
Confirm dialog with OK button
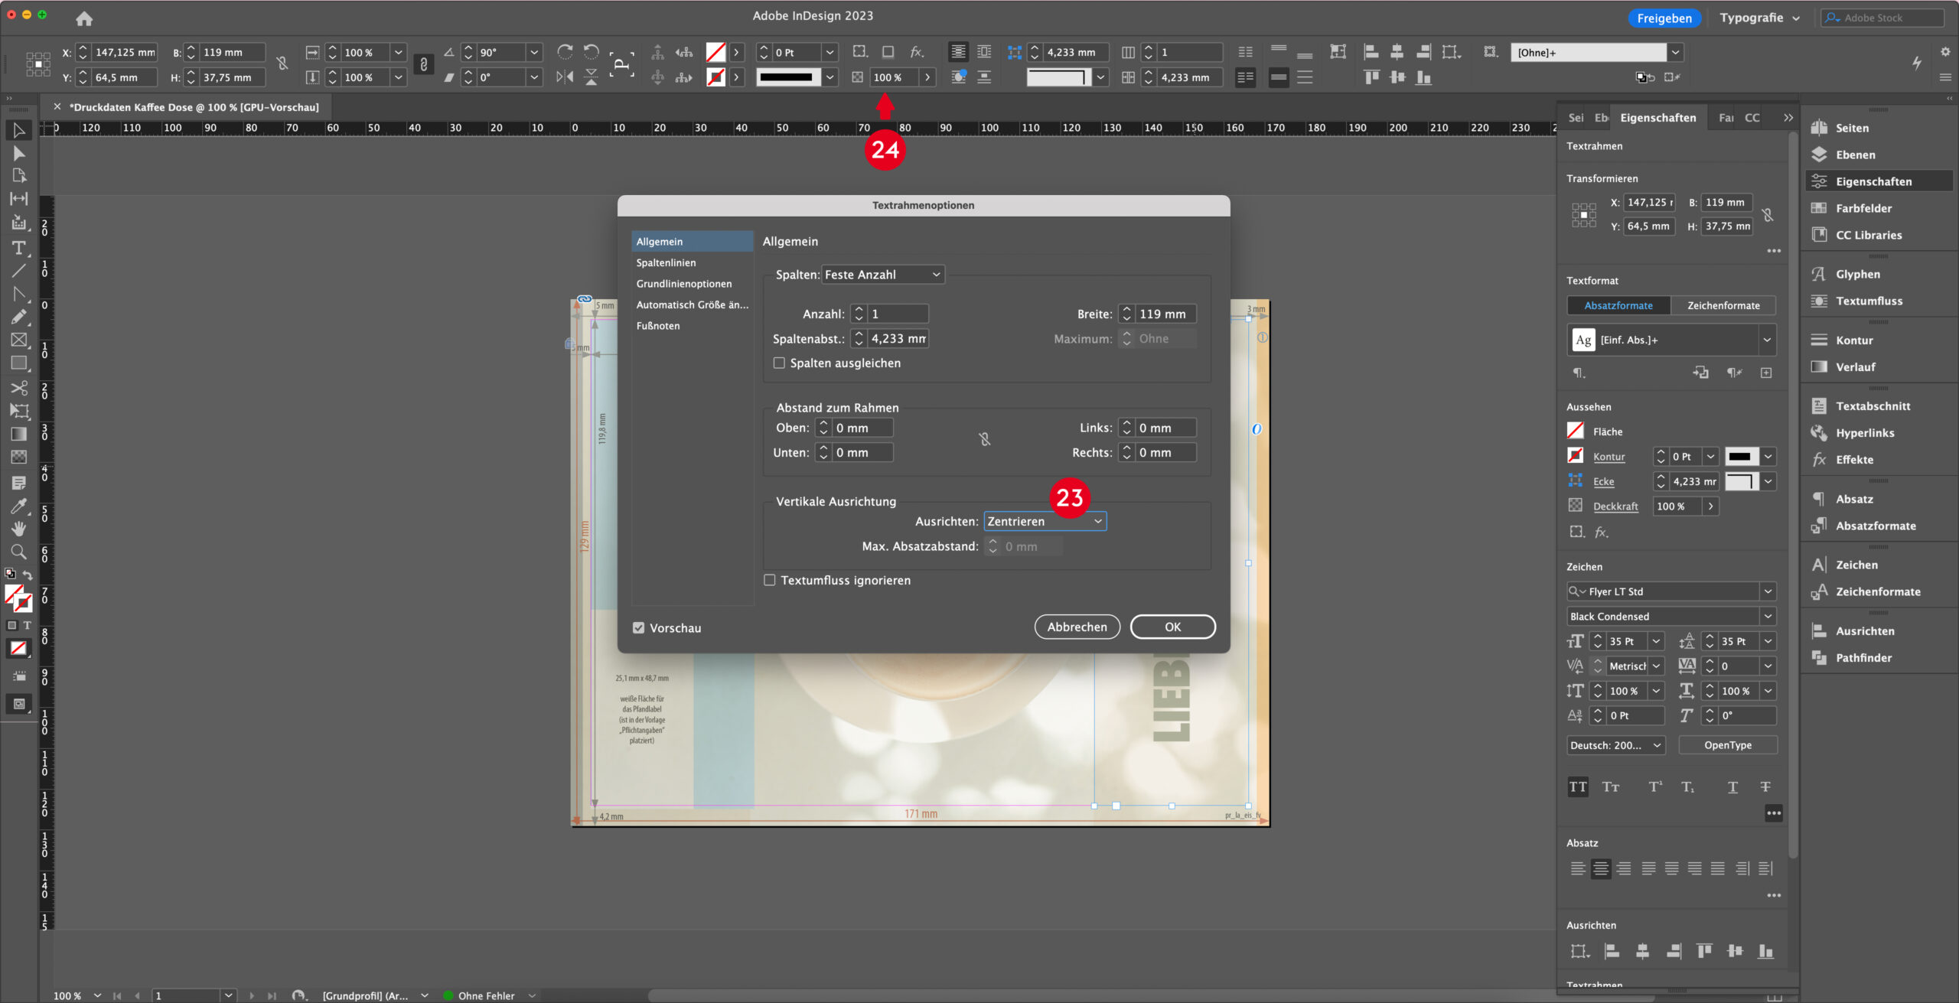tap(1172, 627)
